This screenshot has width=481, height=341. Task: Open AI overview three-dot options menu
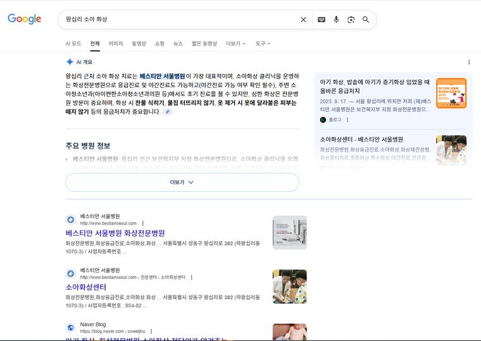pos(469,62)
